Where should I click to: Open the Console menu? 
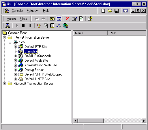17,11
